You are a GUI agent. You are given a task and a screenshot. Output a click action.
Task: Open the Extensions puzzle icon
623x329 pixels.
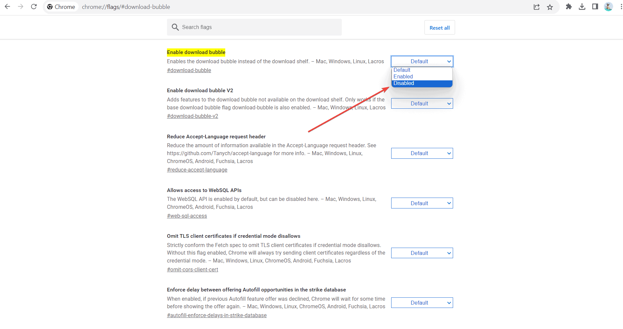point(569,7)
